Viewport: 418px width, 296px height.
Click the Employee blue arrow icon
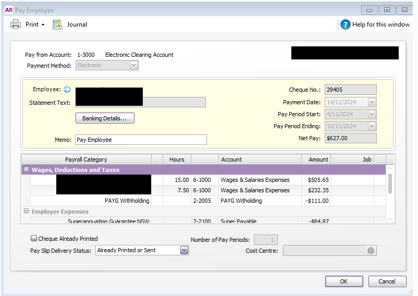point(67,90)
